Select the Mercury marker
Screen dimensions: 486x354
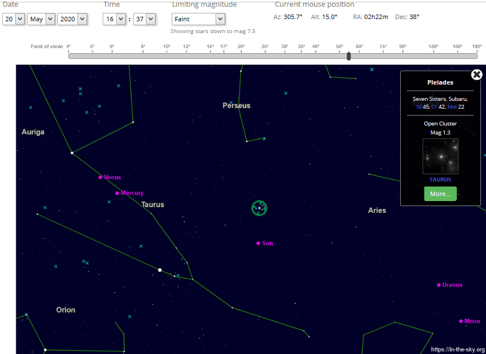(x=117, y=193)
